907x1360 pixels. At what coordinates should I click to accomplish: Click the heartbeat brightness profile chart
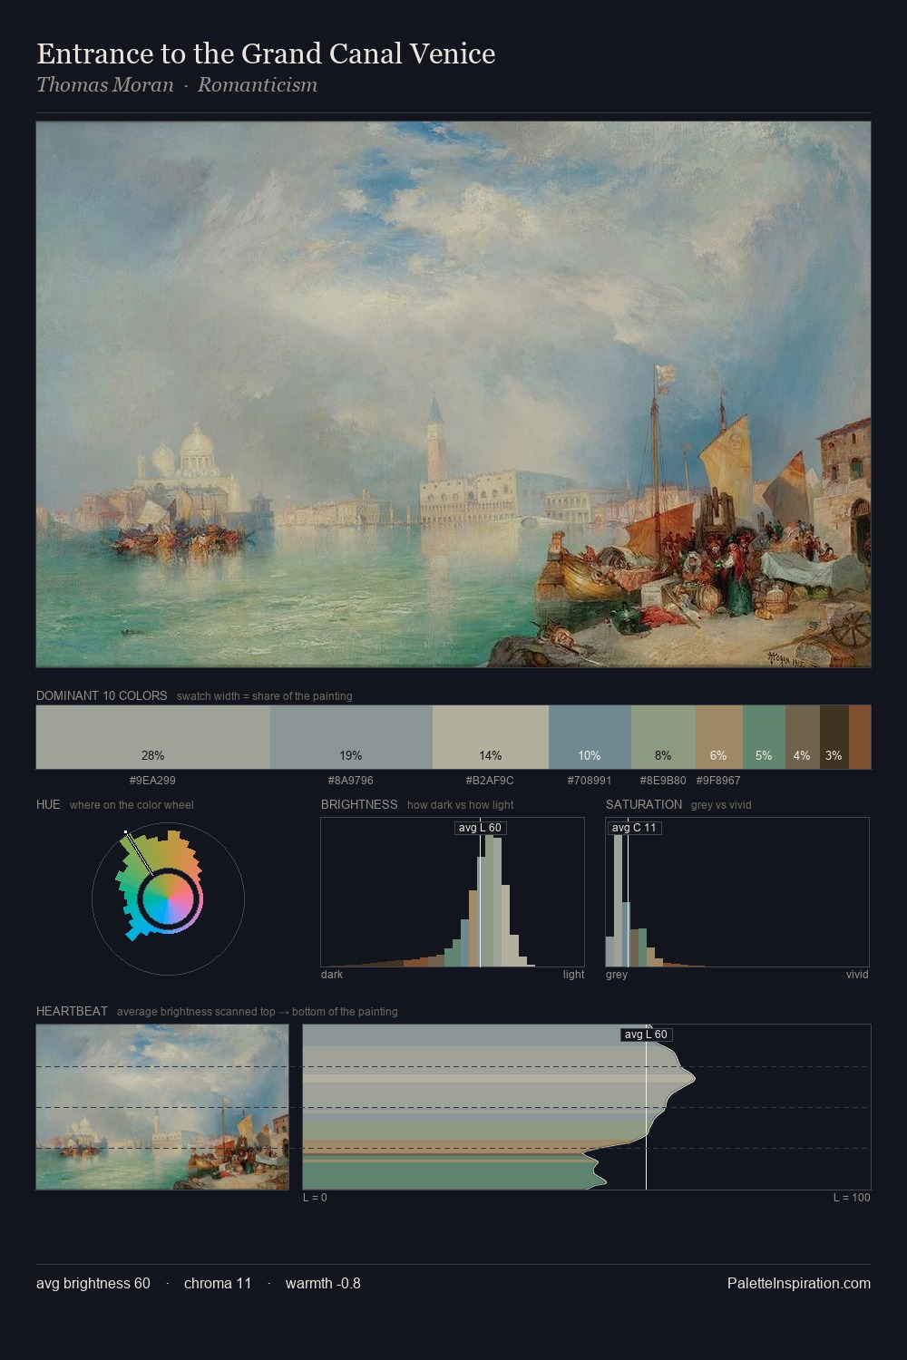coord(587,1107)
